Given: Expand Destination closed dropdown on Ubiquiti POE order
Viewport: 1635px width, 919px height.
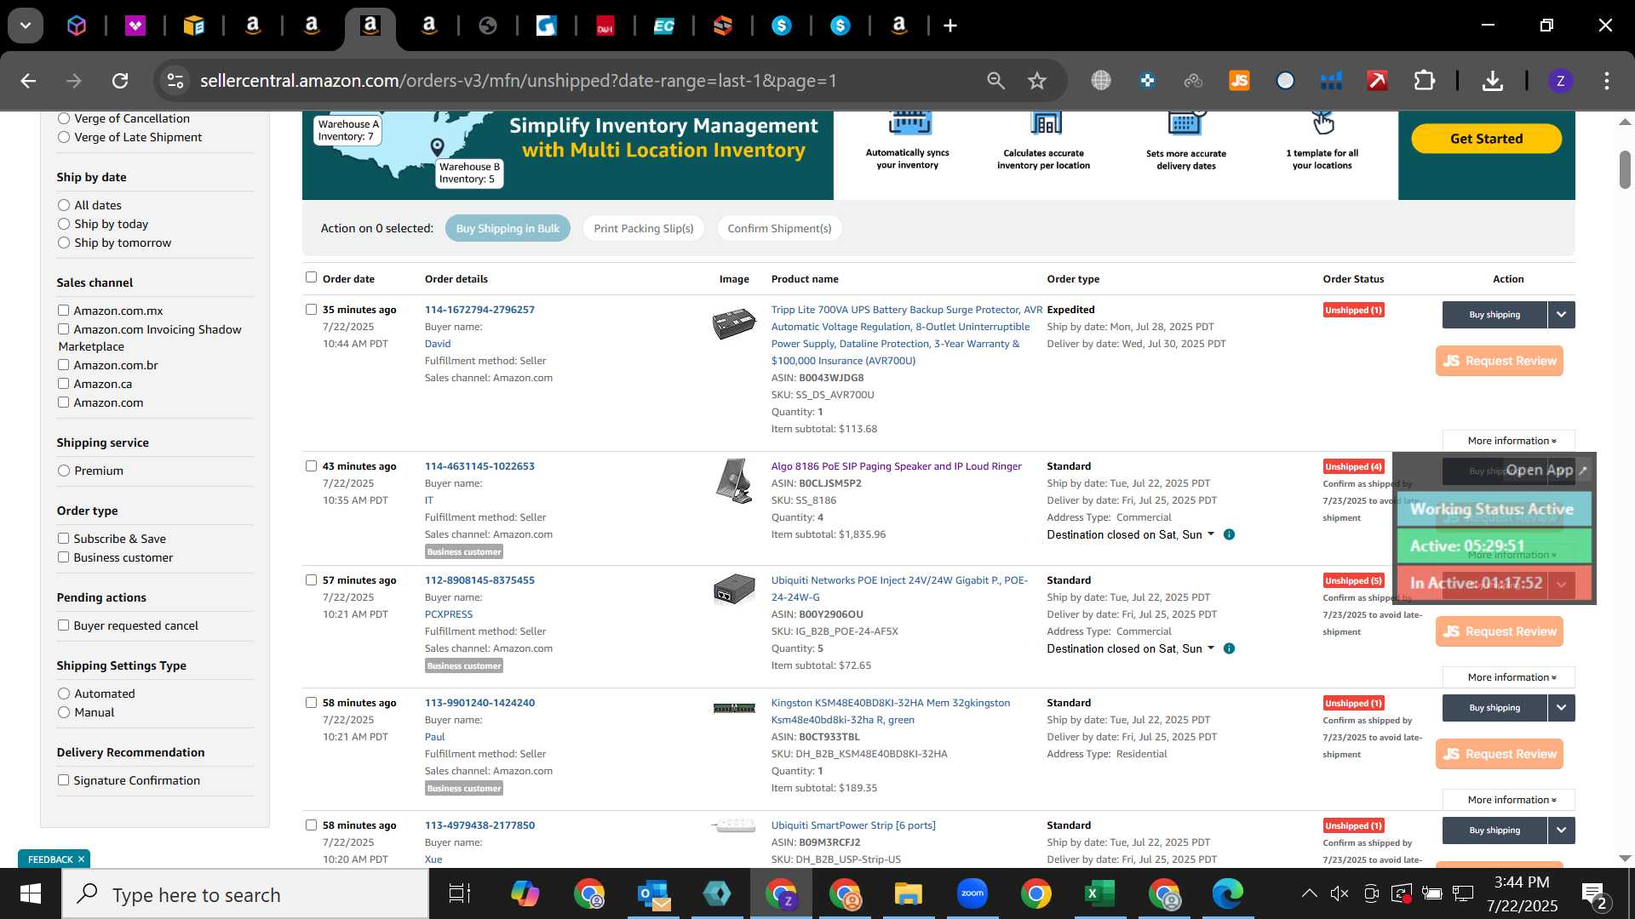Looking at the screenshot, I should pyautogui.click(x=1211, y=648).
